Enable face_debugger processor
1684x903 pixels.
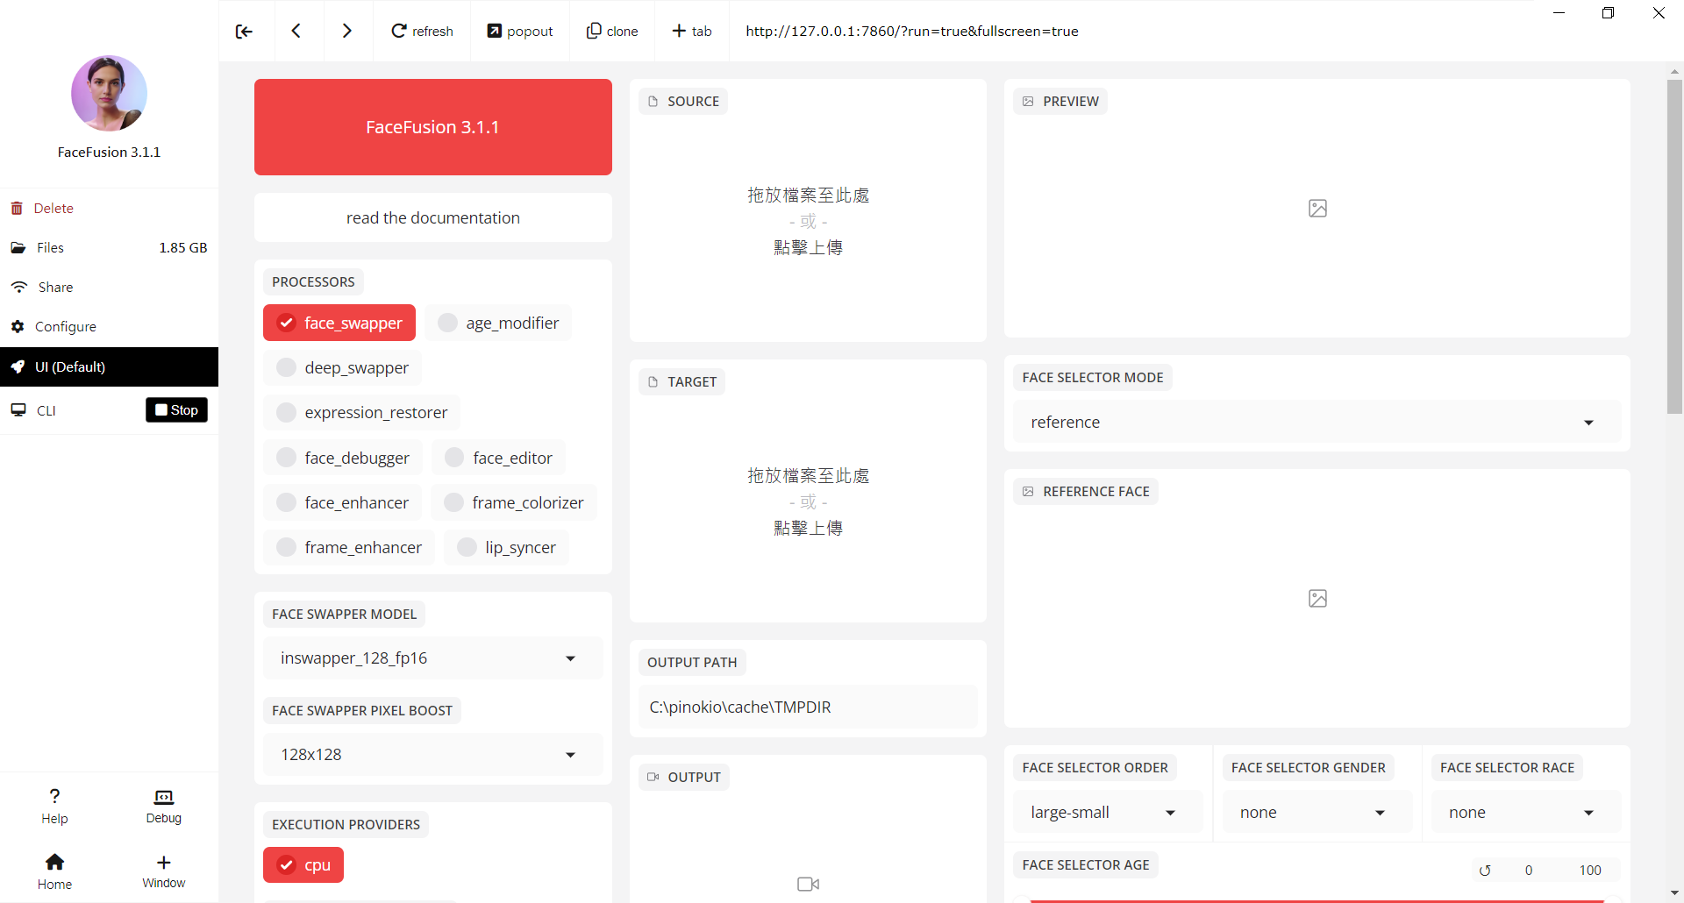point(343,458)
